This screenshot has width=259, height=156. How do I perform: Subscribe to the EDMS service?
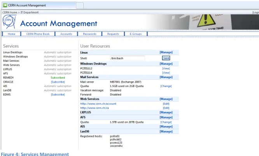(58, 94)
